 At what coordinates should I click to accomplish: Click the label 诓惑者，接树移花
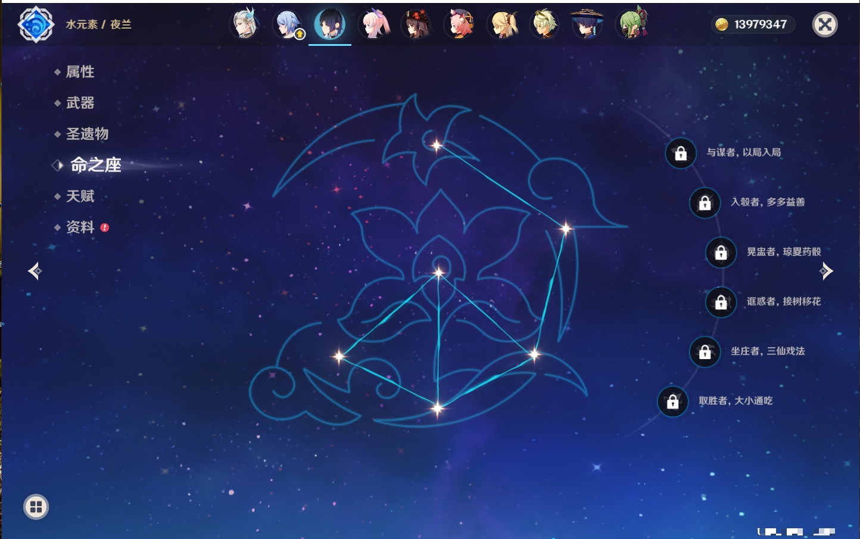coord(784,301)
